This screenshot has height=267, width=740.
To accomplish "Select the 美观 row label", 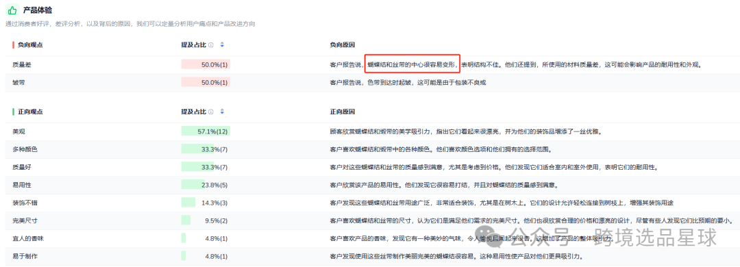I will (19, 131).
